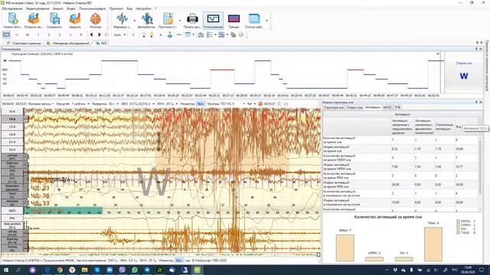The image size is (490, 275).
Task: Select the C3-A channel label
Action: tap(12, 127)
